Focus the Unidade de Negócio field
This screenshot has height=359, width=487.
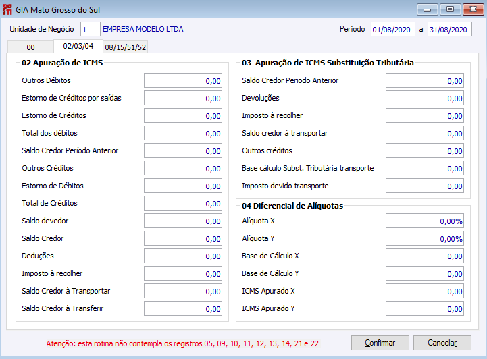point(90,29)
